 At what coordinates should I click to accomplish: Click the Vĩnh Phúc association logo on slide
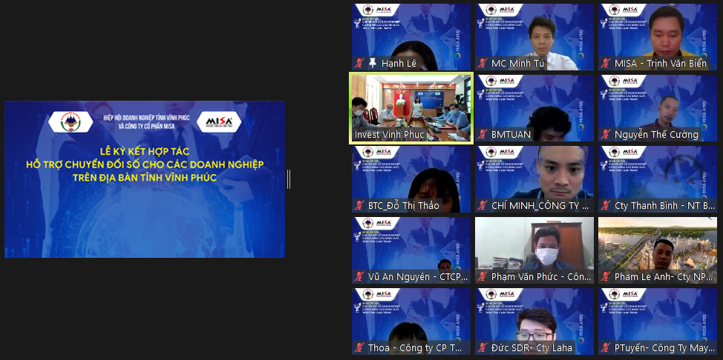click(71, 122)
